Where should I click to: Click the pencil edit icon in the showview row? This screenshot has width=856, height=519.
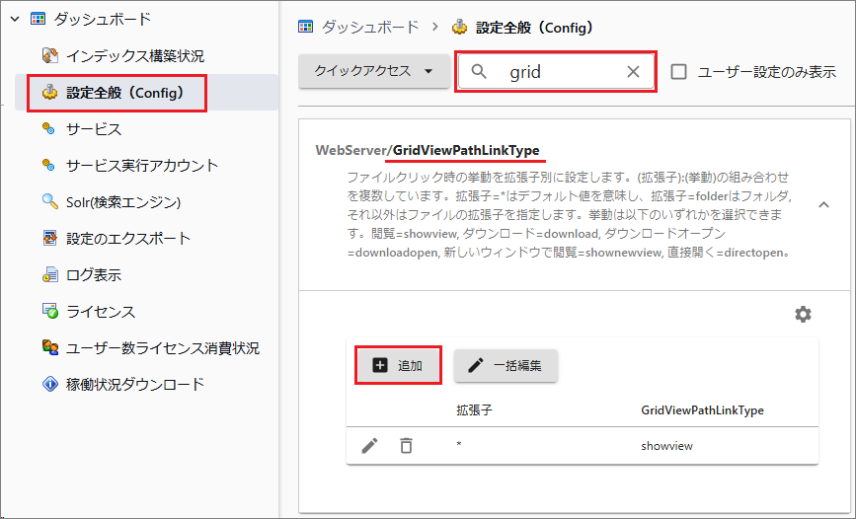click(x=369, y=446)
